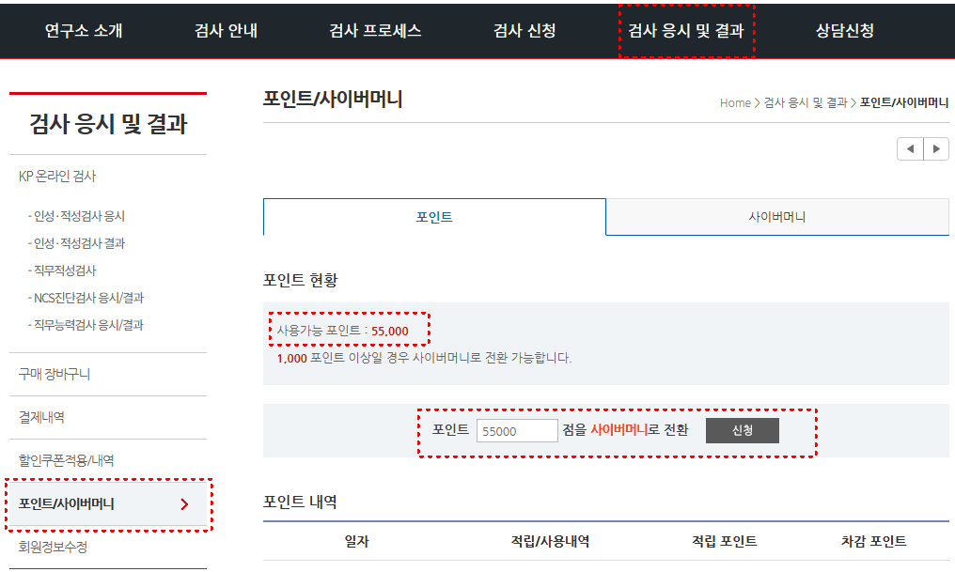Open the 상담신청 menu
This screenshot has width=955, height=572.
(x=845, y=31)
